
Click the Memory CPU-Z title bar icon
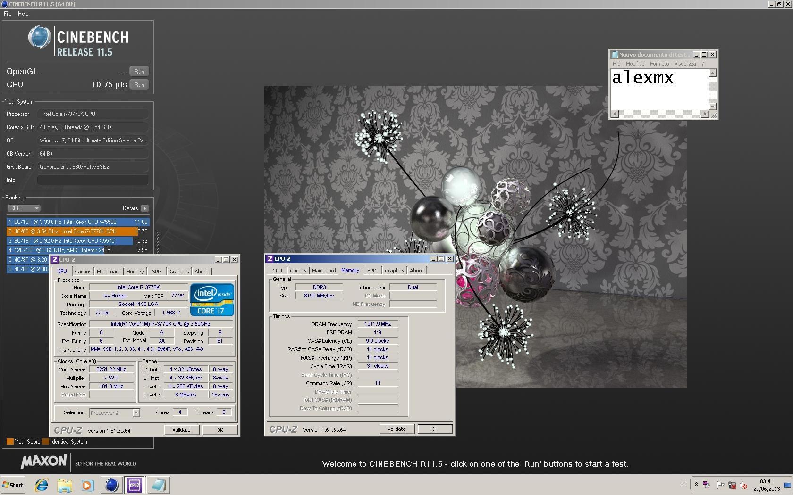[270, 259]
